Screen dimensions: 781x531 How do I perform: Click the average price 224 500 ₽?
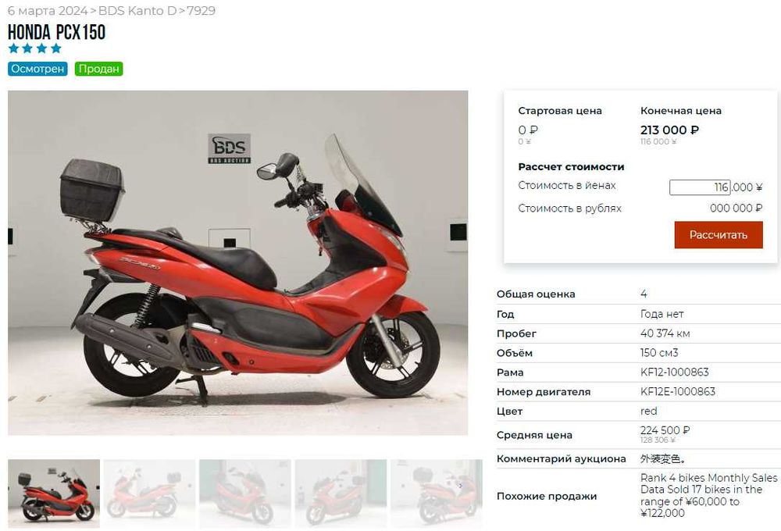665,430
